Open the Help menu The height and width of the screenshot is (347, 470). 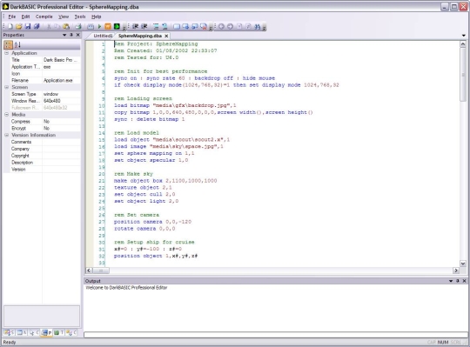[x=97, y=17]
